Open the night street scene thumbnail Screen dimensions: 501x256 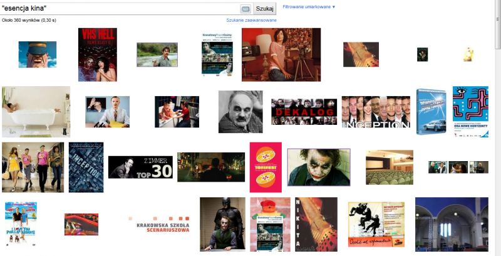[211, 167]
